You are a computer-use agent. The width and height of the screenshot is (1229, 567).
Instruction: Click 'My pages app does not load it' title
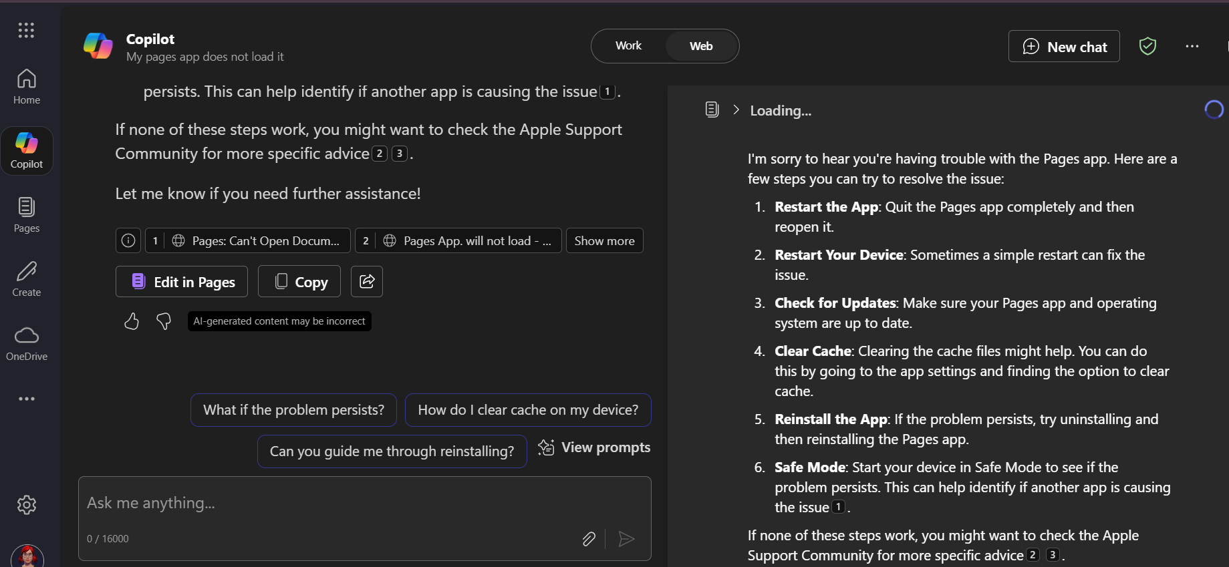click(x=205, y=57)
